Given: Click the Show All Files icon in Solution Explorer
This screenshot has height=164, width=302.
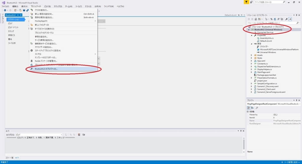Looking at the screenshot, I should tap(282, 19).
